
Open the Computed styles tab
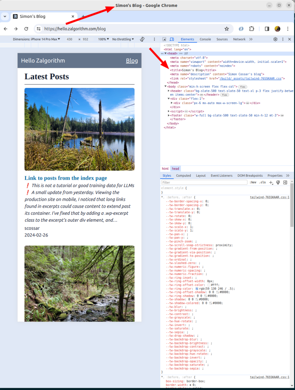(183, 176)
